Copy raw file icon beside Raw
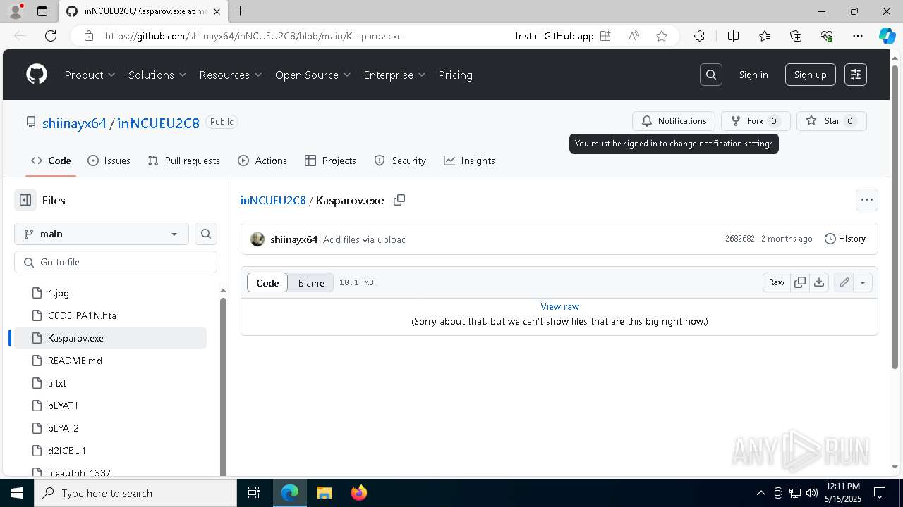903x507 pixels. tap(800, 282)
